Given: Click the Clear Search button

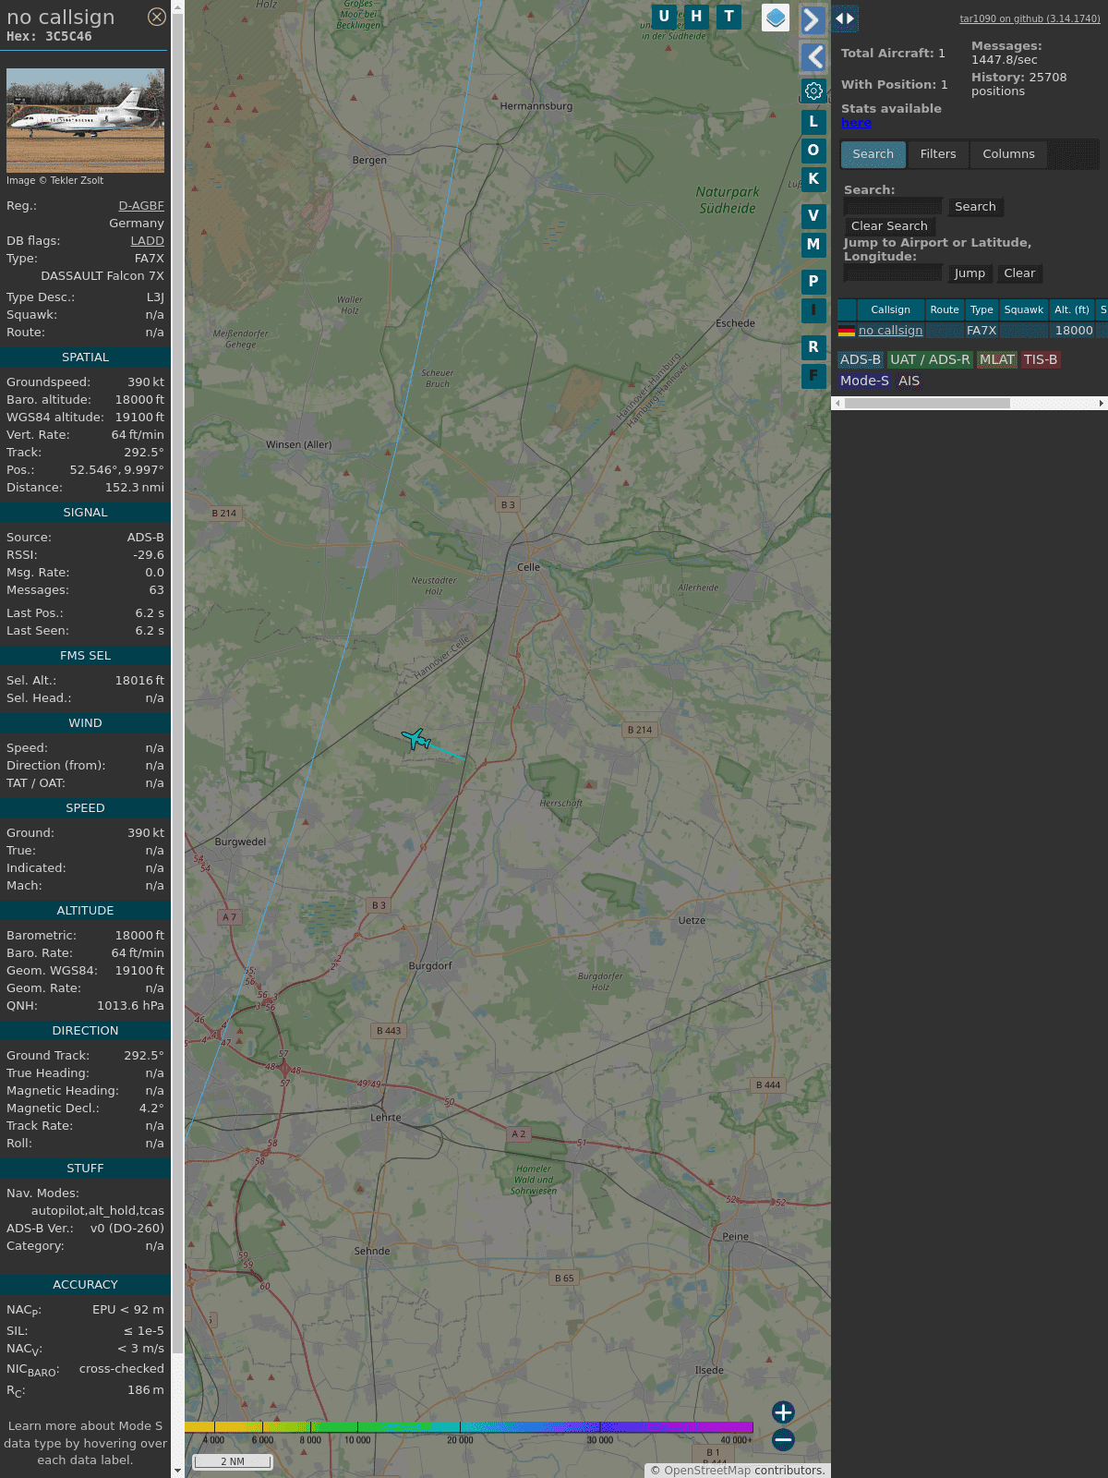Looking at the screenshot, I should [x=889, y=226].
